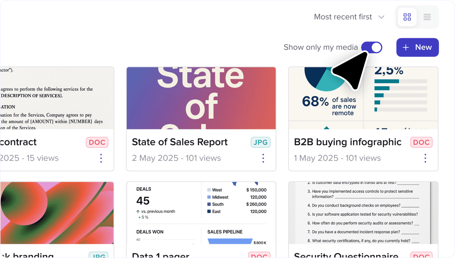Toggle the Show only my media switch

point(372,47)
